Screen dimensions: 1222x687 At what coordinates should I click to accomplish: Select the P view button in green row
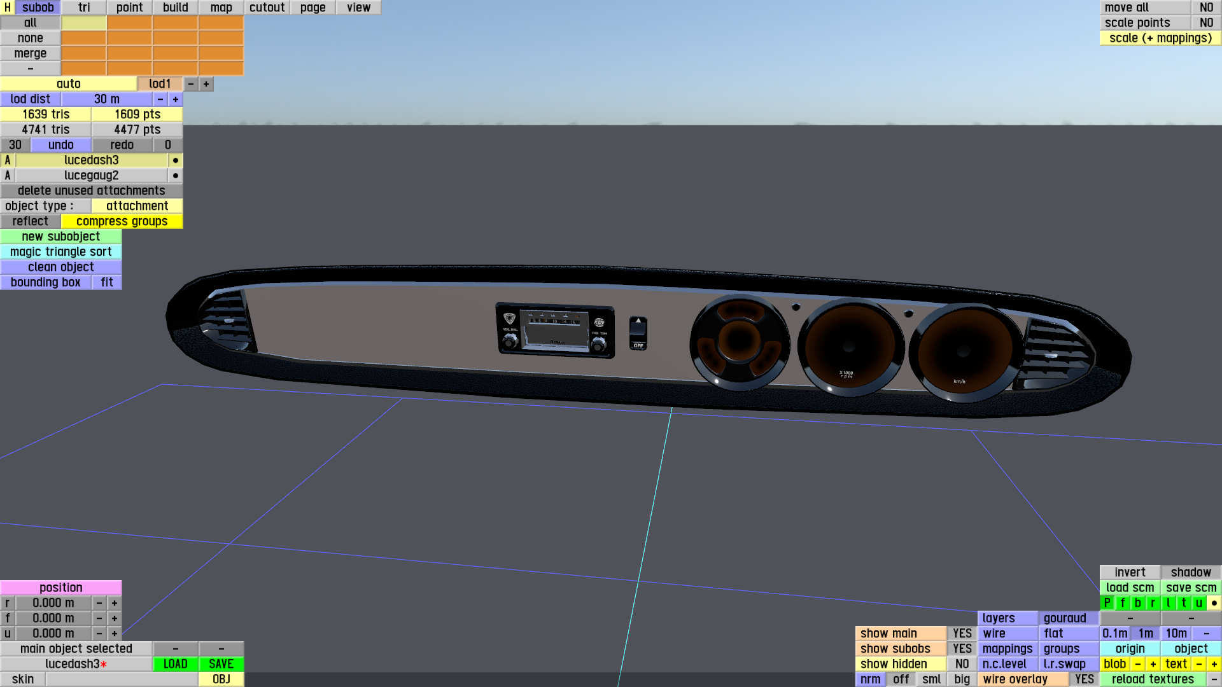click(x=1107, y=603)
